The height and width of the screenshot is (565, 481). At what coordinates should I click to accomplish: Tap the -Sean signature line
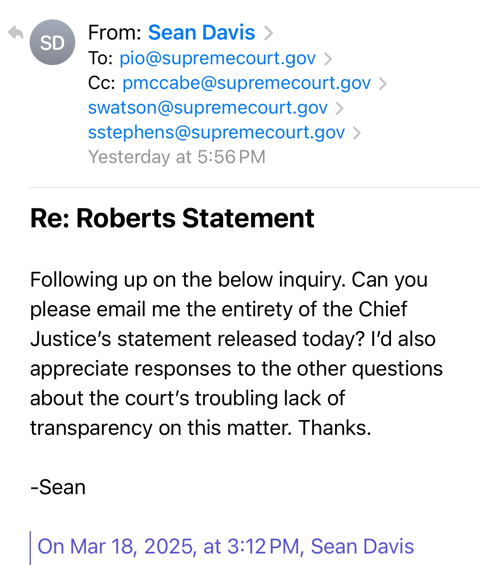58,487
